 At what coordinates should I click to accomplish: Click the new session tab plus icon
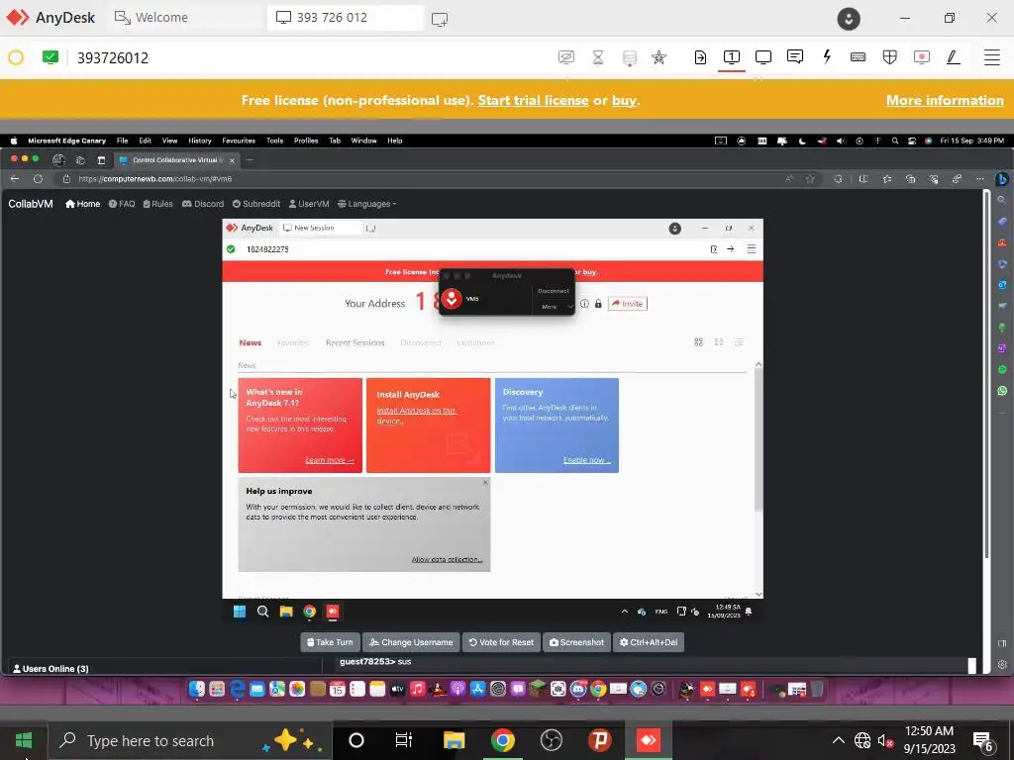coord(440,19)
